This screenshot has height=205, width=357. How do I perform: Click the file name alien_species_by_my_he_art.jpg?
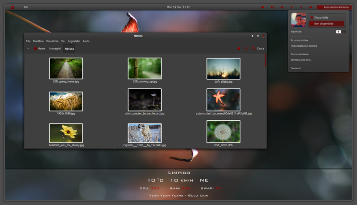(x=145, y=113)
